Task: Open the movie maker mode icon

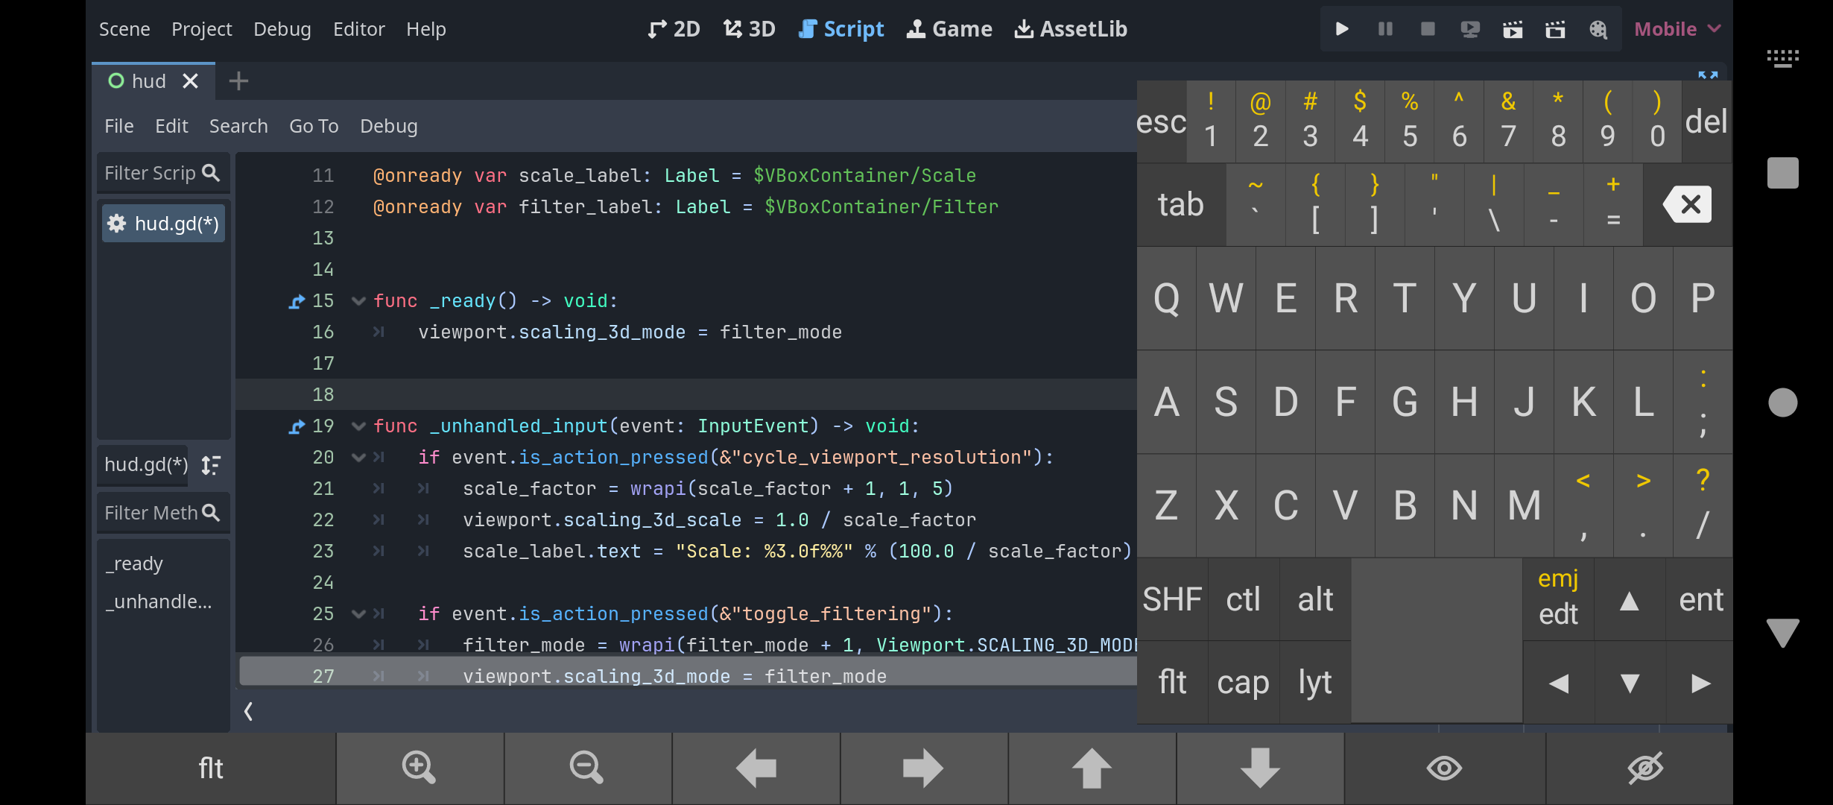Action: (x=1598, y=29)
